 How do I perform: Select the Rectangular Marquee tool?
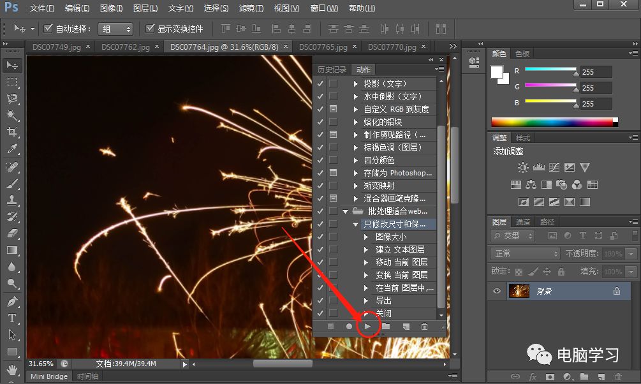(12, 82)
